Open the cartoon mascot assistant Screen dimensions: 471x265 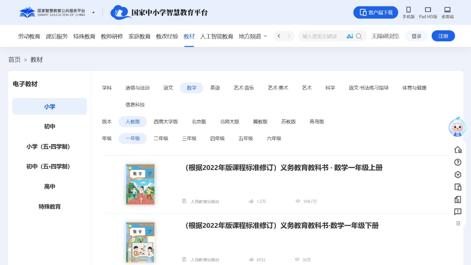pyautogui.click(x=457, y=128)
